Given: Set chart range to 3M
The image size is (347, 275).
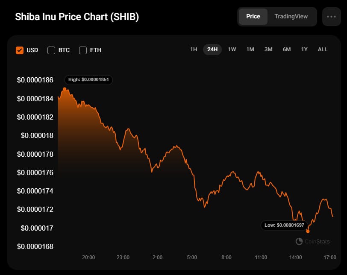Looking at the screenshot, I should pos(268,50).
